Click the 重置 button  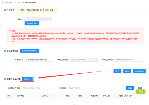coord(140,88)
